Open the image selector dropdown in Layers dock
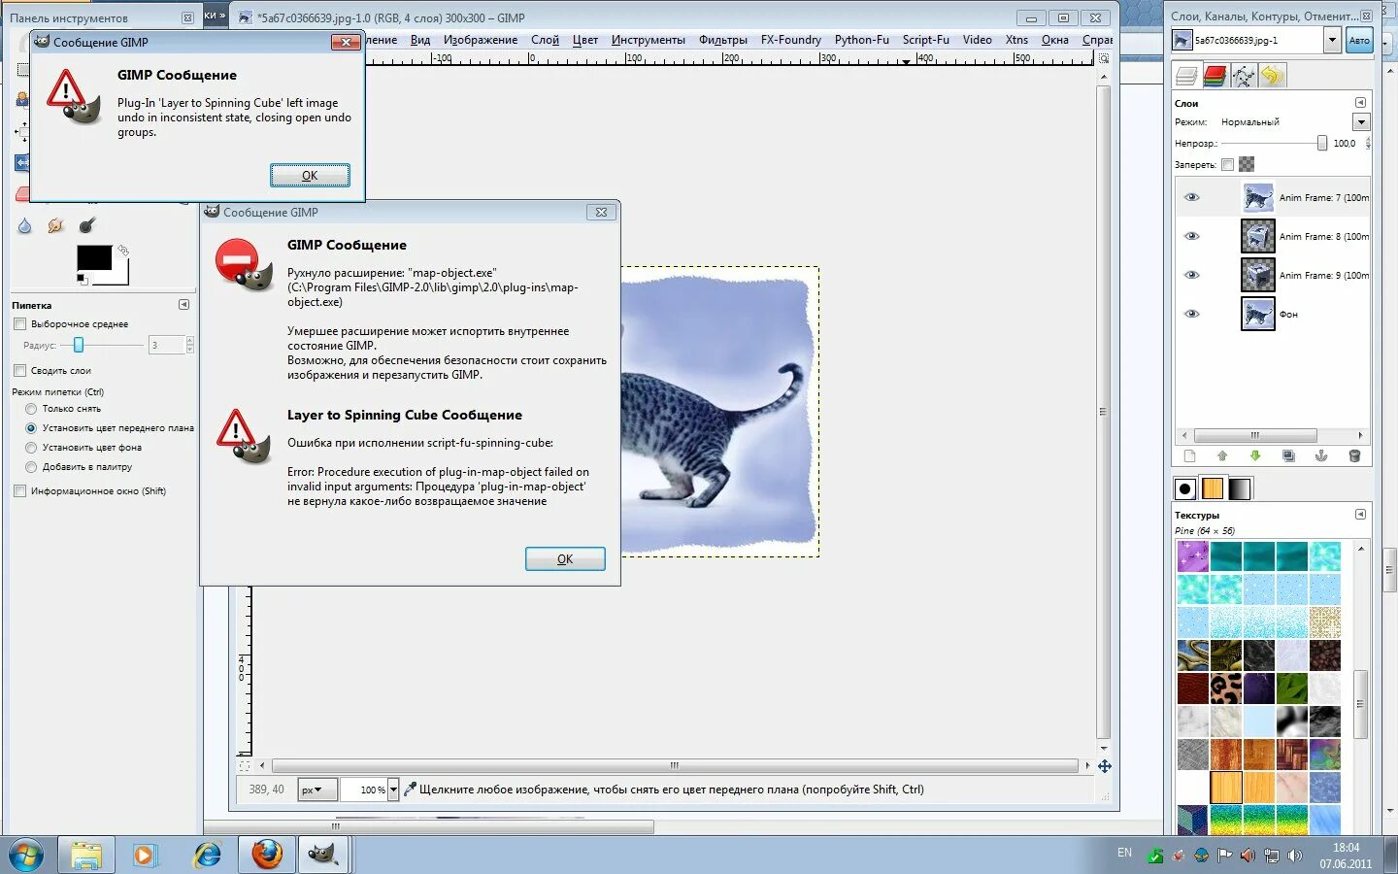 click(x=1332, y=40)
